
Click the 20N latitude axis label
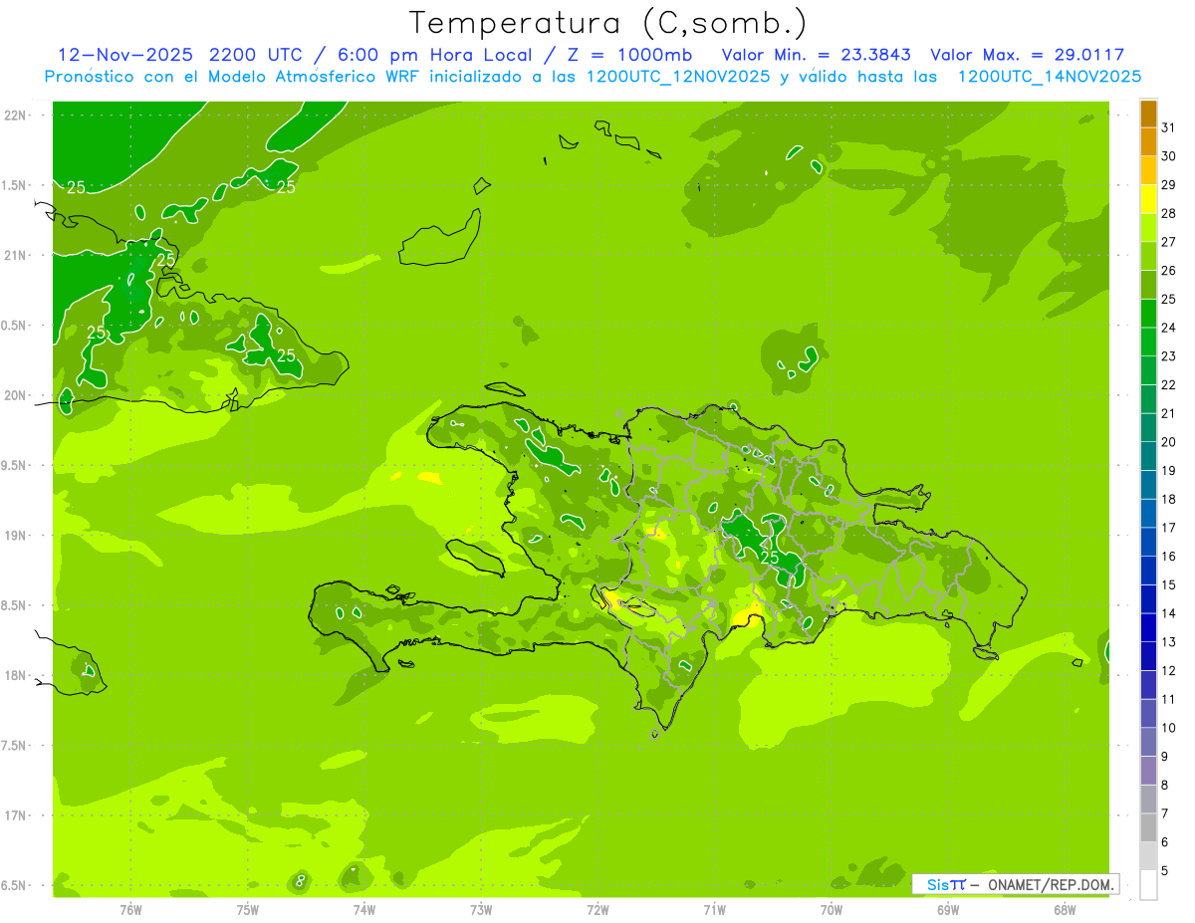pyautogui.click(x=14, y=395)
